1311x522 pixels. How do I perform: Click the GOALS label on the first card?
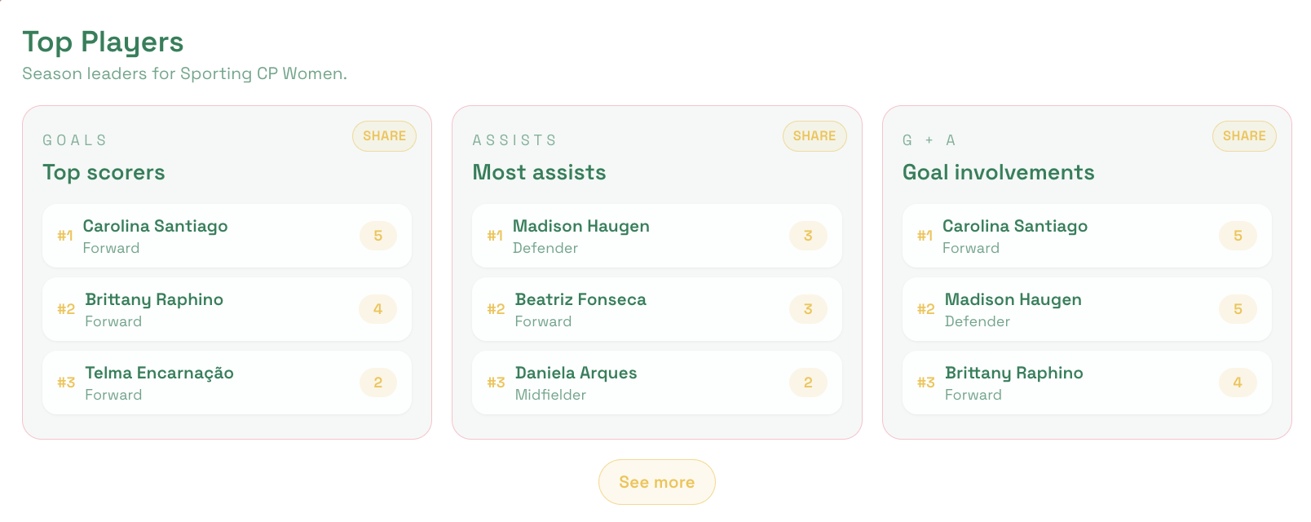point(74,139)
